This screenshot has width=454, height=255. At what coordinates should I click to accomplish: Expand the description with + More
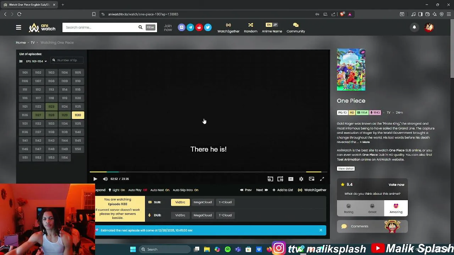tap(365, 142)
